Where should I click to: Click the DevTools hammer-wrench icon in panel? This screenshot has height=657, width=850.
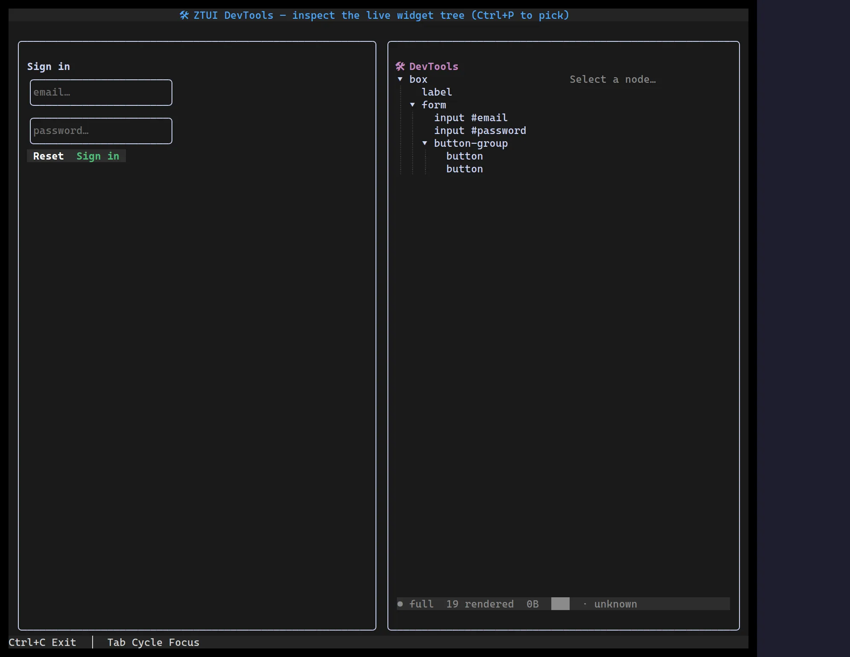(400, 67)
